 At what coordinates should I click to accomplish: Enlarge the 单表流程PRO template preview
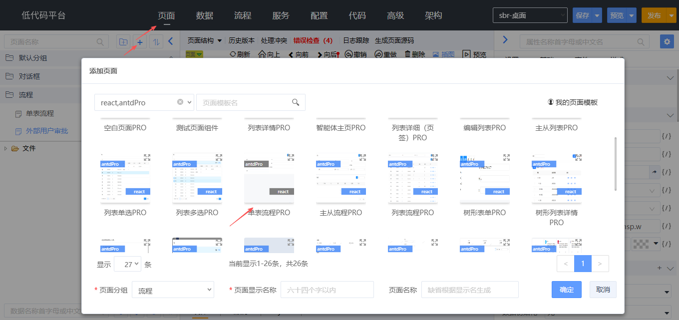pos(291,157)
